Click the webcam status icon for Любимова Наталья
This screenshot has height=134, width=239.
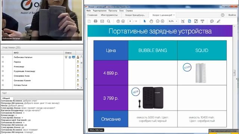66,57
